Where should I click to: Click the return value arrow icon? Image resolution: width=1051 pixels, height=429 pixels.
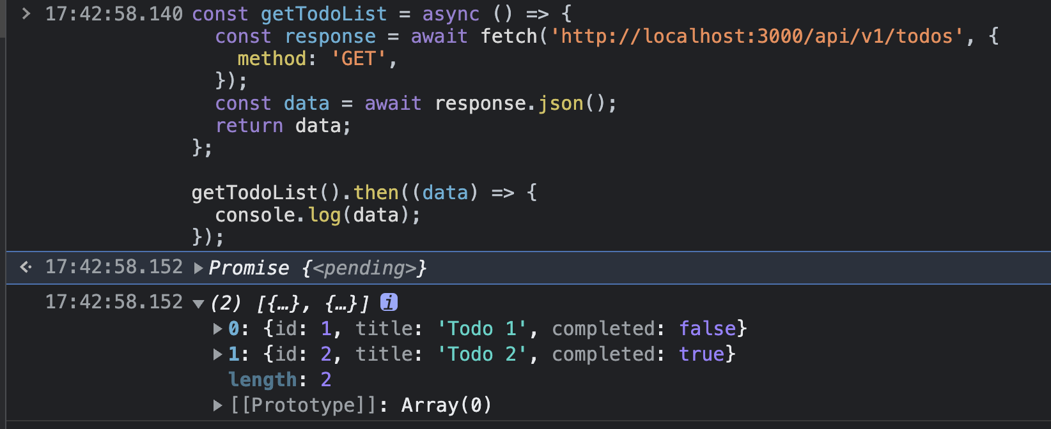pos(26,267)
